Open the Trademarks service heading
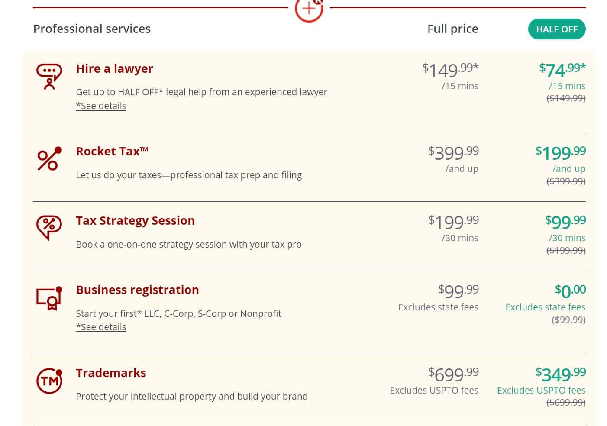The image size is (607, 426). (111, 373)
